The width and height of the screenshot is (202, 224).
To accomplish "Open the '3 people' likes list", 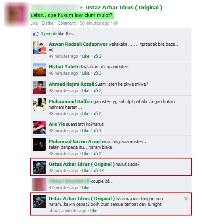I will (x=49, y=34).
